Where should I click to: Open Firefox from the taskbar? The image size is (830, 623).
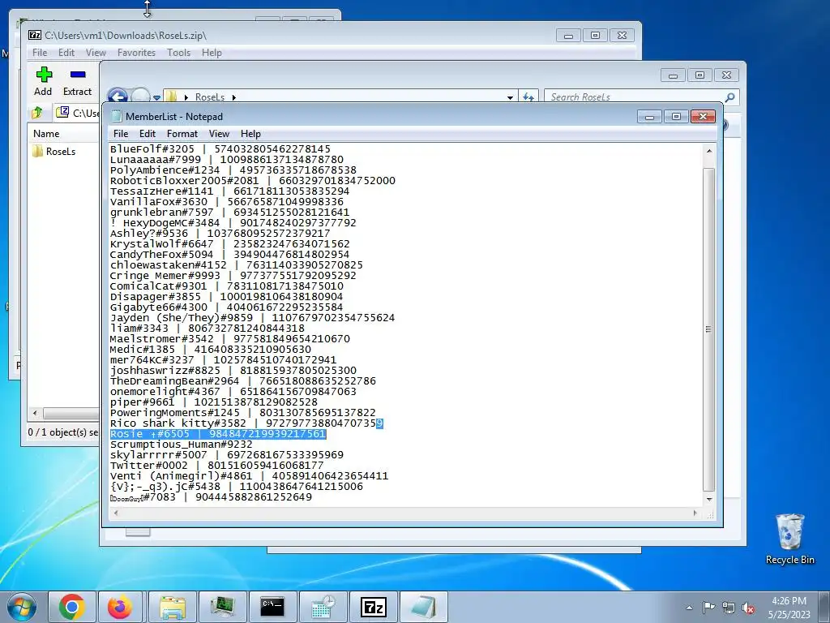120,607
